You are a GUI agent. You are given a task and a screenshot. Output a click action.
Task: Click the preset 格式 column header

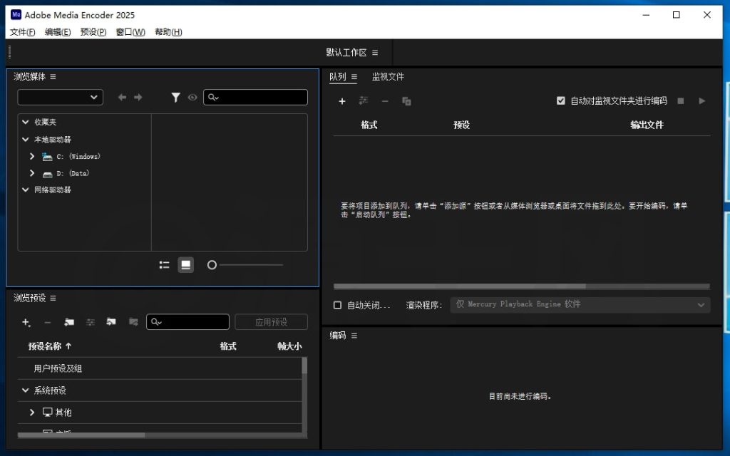click(228, 346)
